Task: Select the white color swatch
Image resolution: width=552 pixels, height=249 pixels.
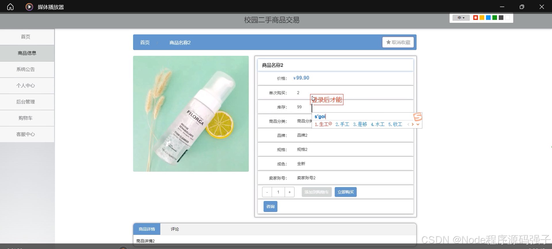Action: click(507, 18)
